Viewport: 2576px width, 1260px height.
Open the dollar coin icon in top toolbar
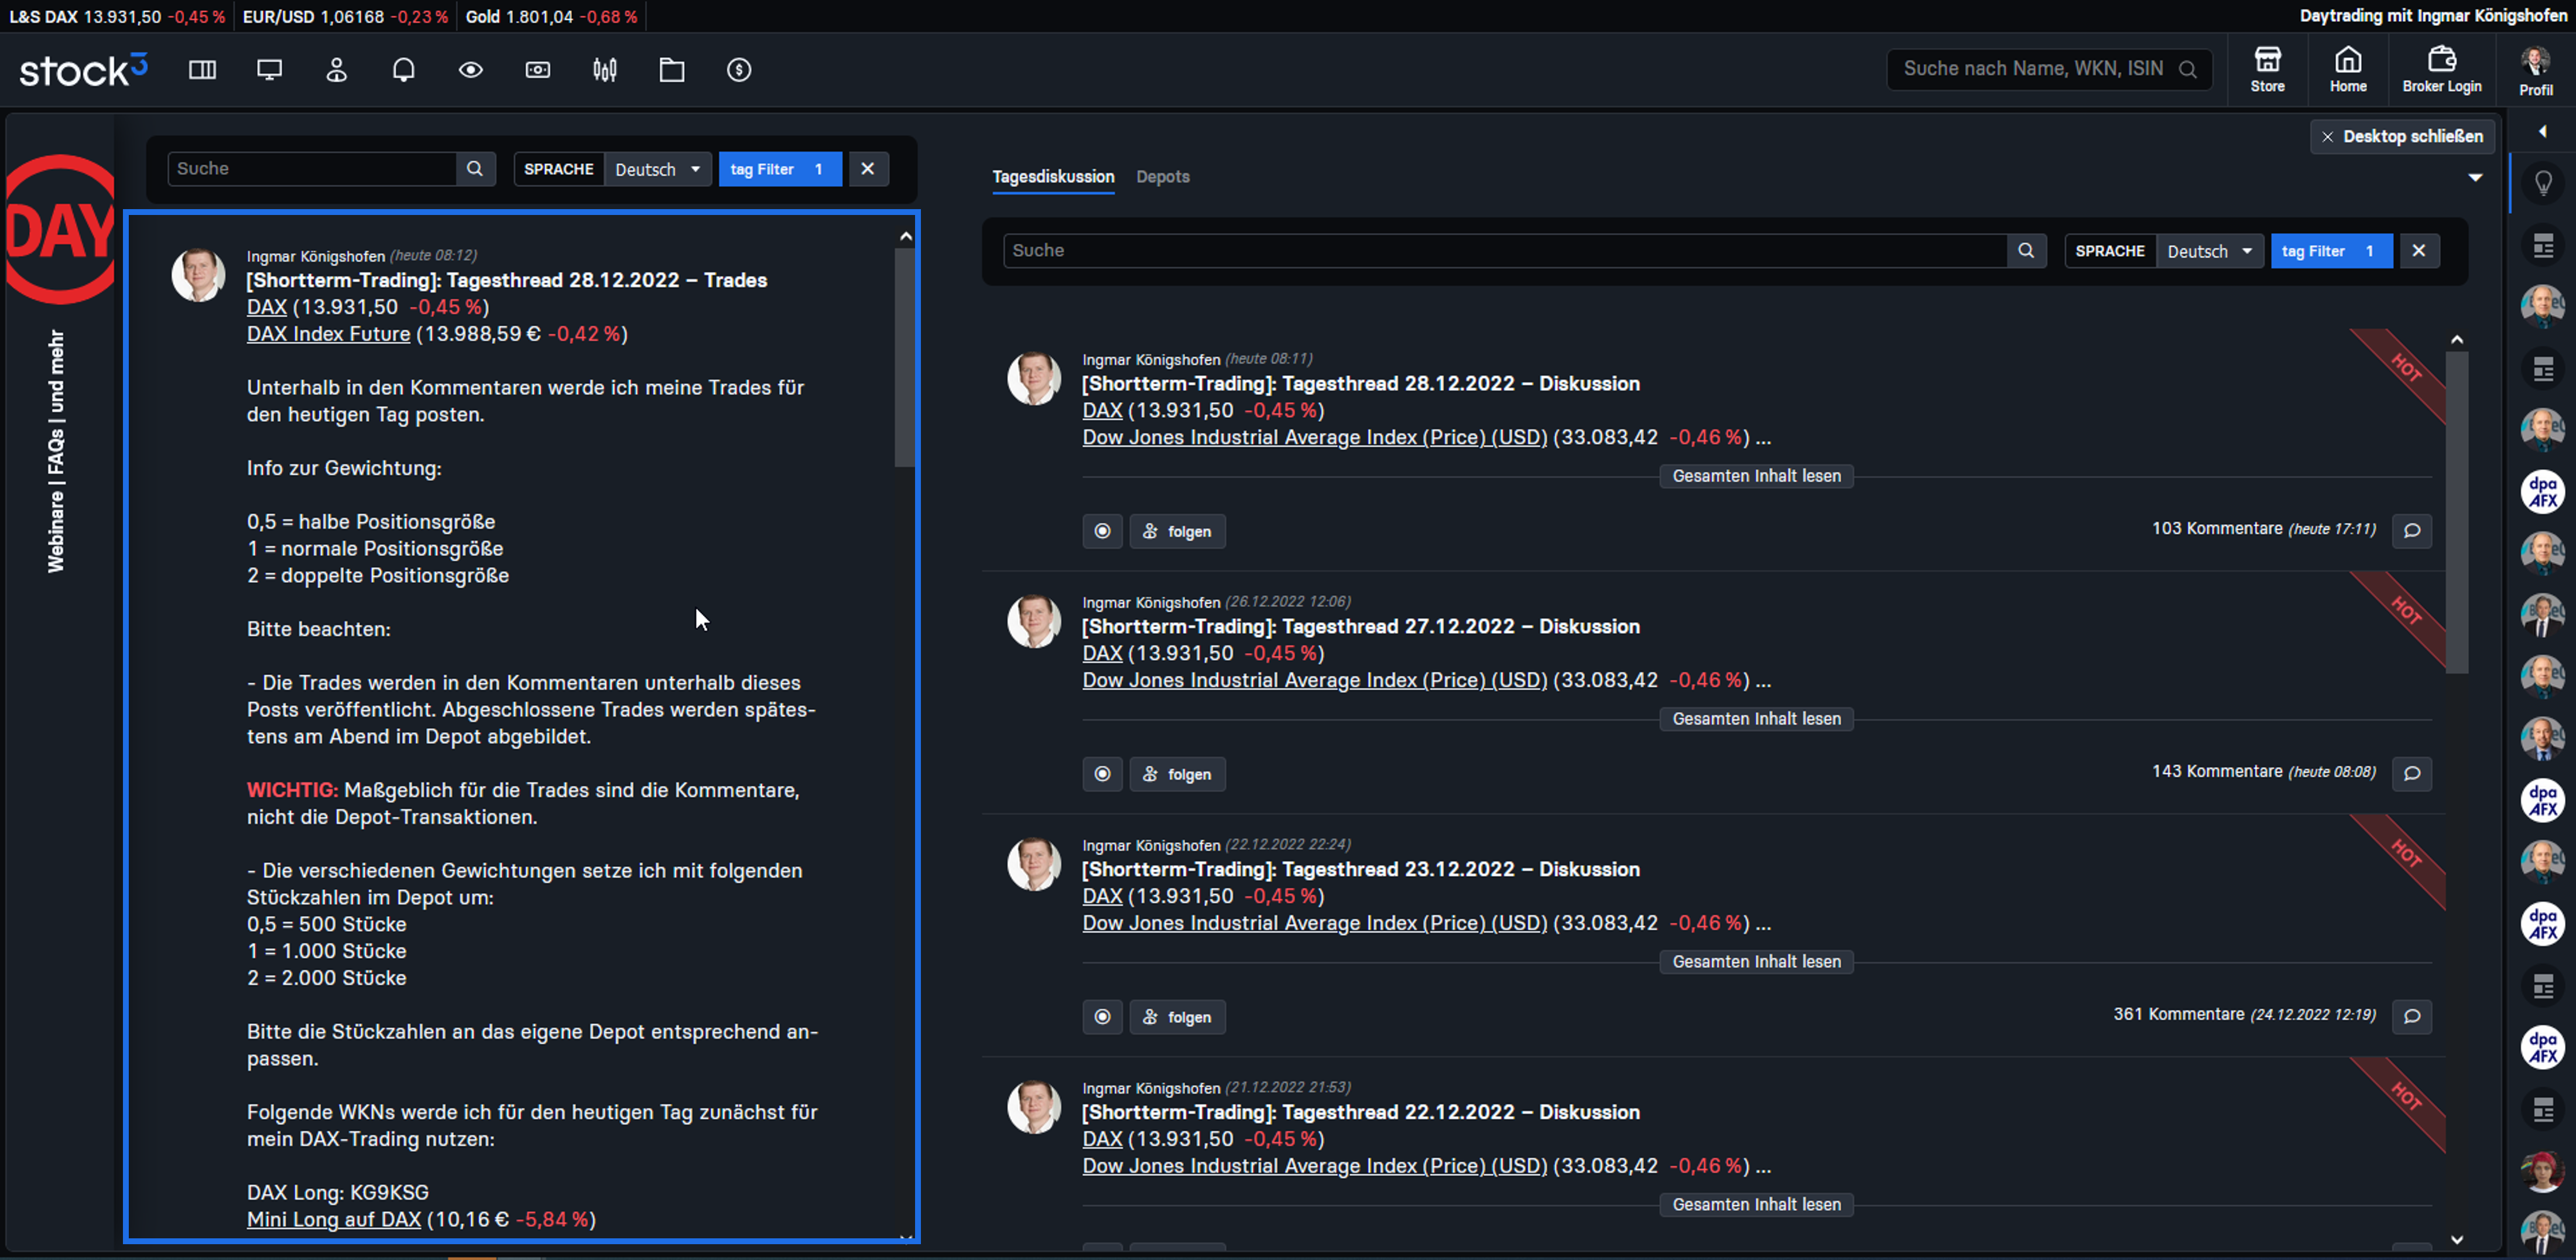point(739,70)
